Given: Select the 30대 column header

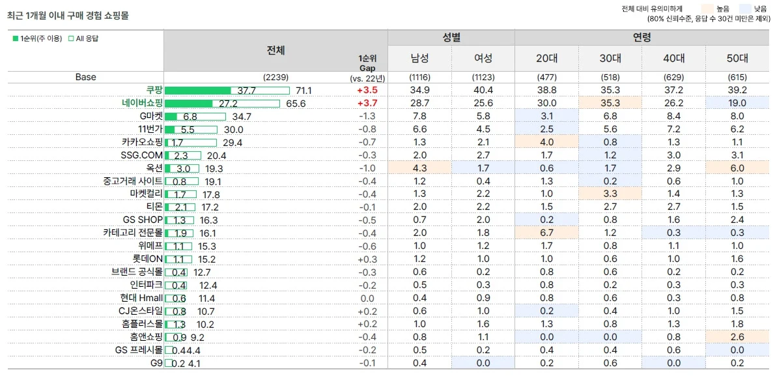Looking at the screenshot, I should click(x=610, y=58).
